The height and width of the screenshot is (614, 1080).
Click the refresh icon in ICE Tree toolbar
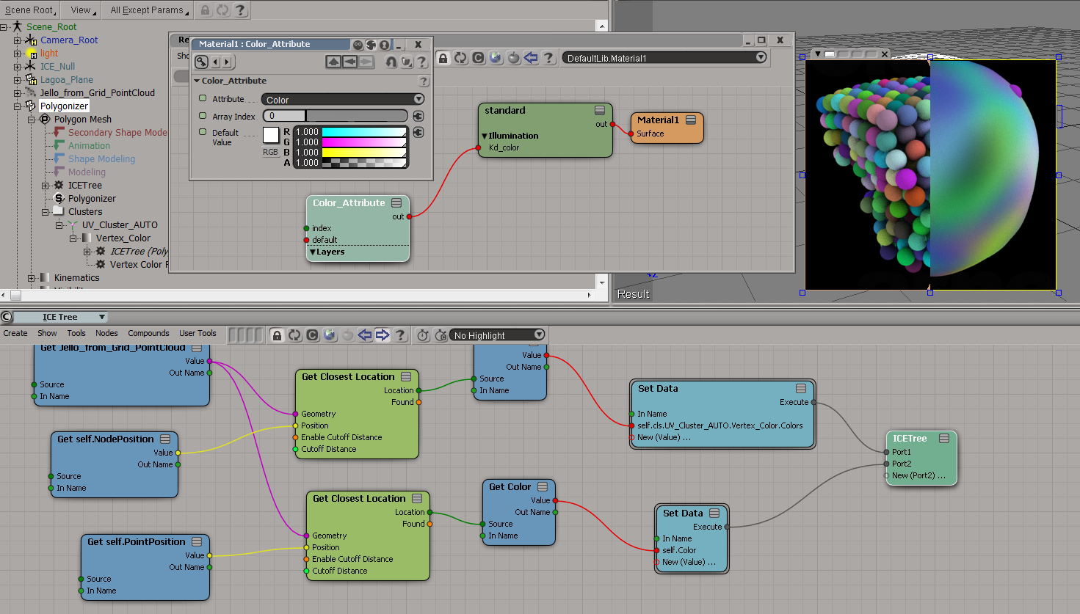(x=294, y=335)
